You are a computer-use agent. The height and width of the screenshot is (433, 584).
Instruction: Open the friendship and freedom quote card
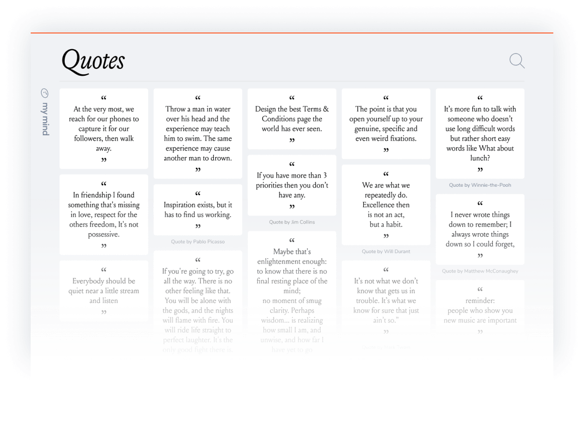click(103, 214)
